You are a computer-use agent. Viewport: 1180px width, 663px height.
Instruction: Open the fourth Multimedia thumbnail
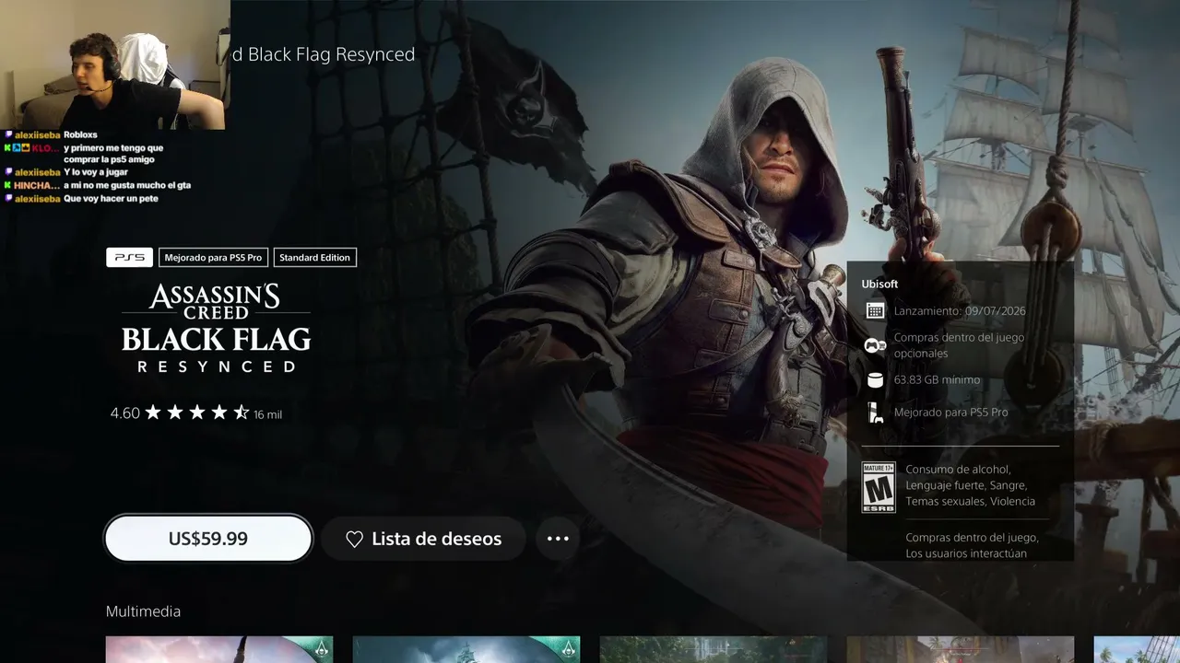point(961,649)
